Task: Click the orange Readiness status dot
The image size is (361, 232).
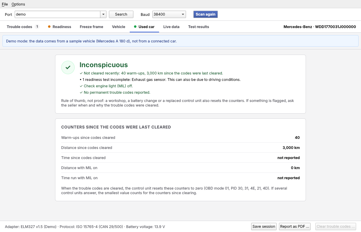Action: tap(49, 27)
